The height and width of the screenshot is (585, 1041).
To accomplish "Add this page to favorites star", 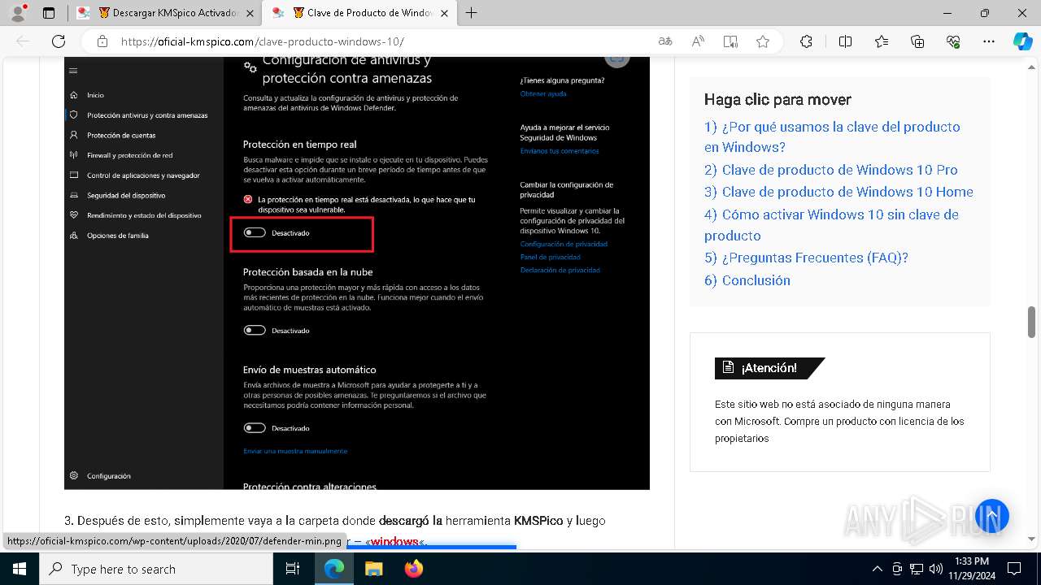I will [x=763, y=41].
